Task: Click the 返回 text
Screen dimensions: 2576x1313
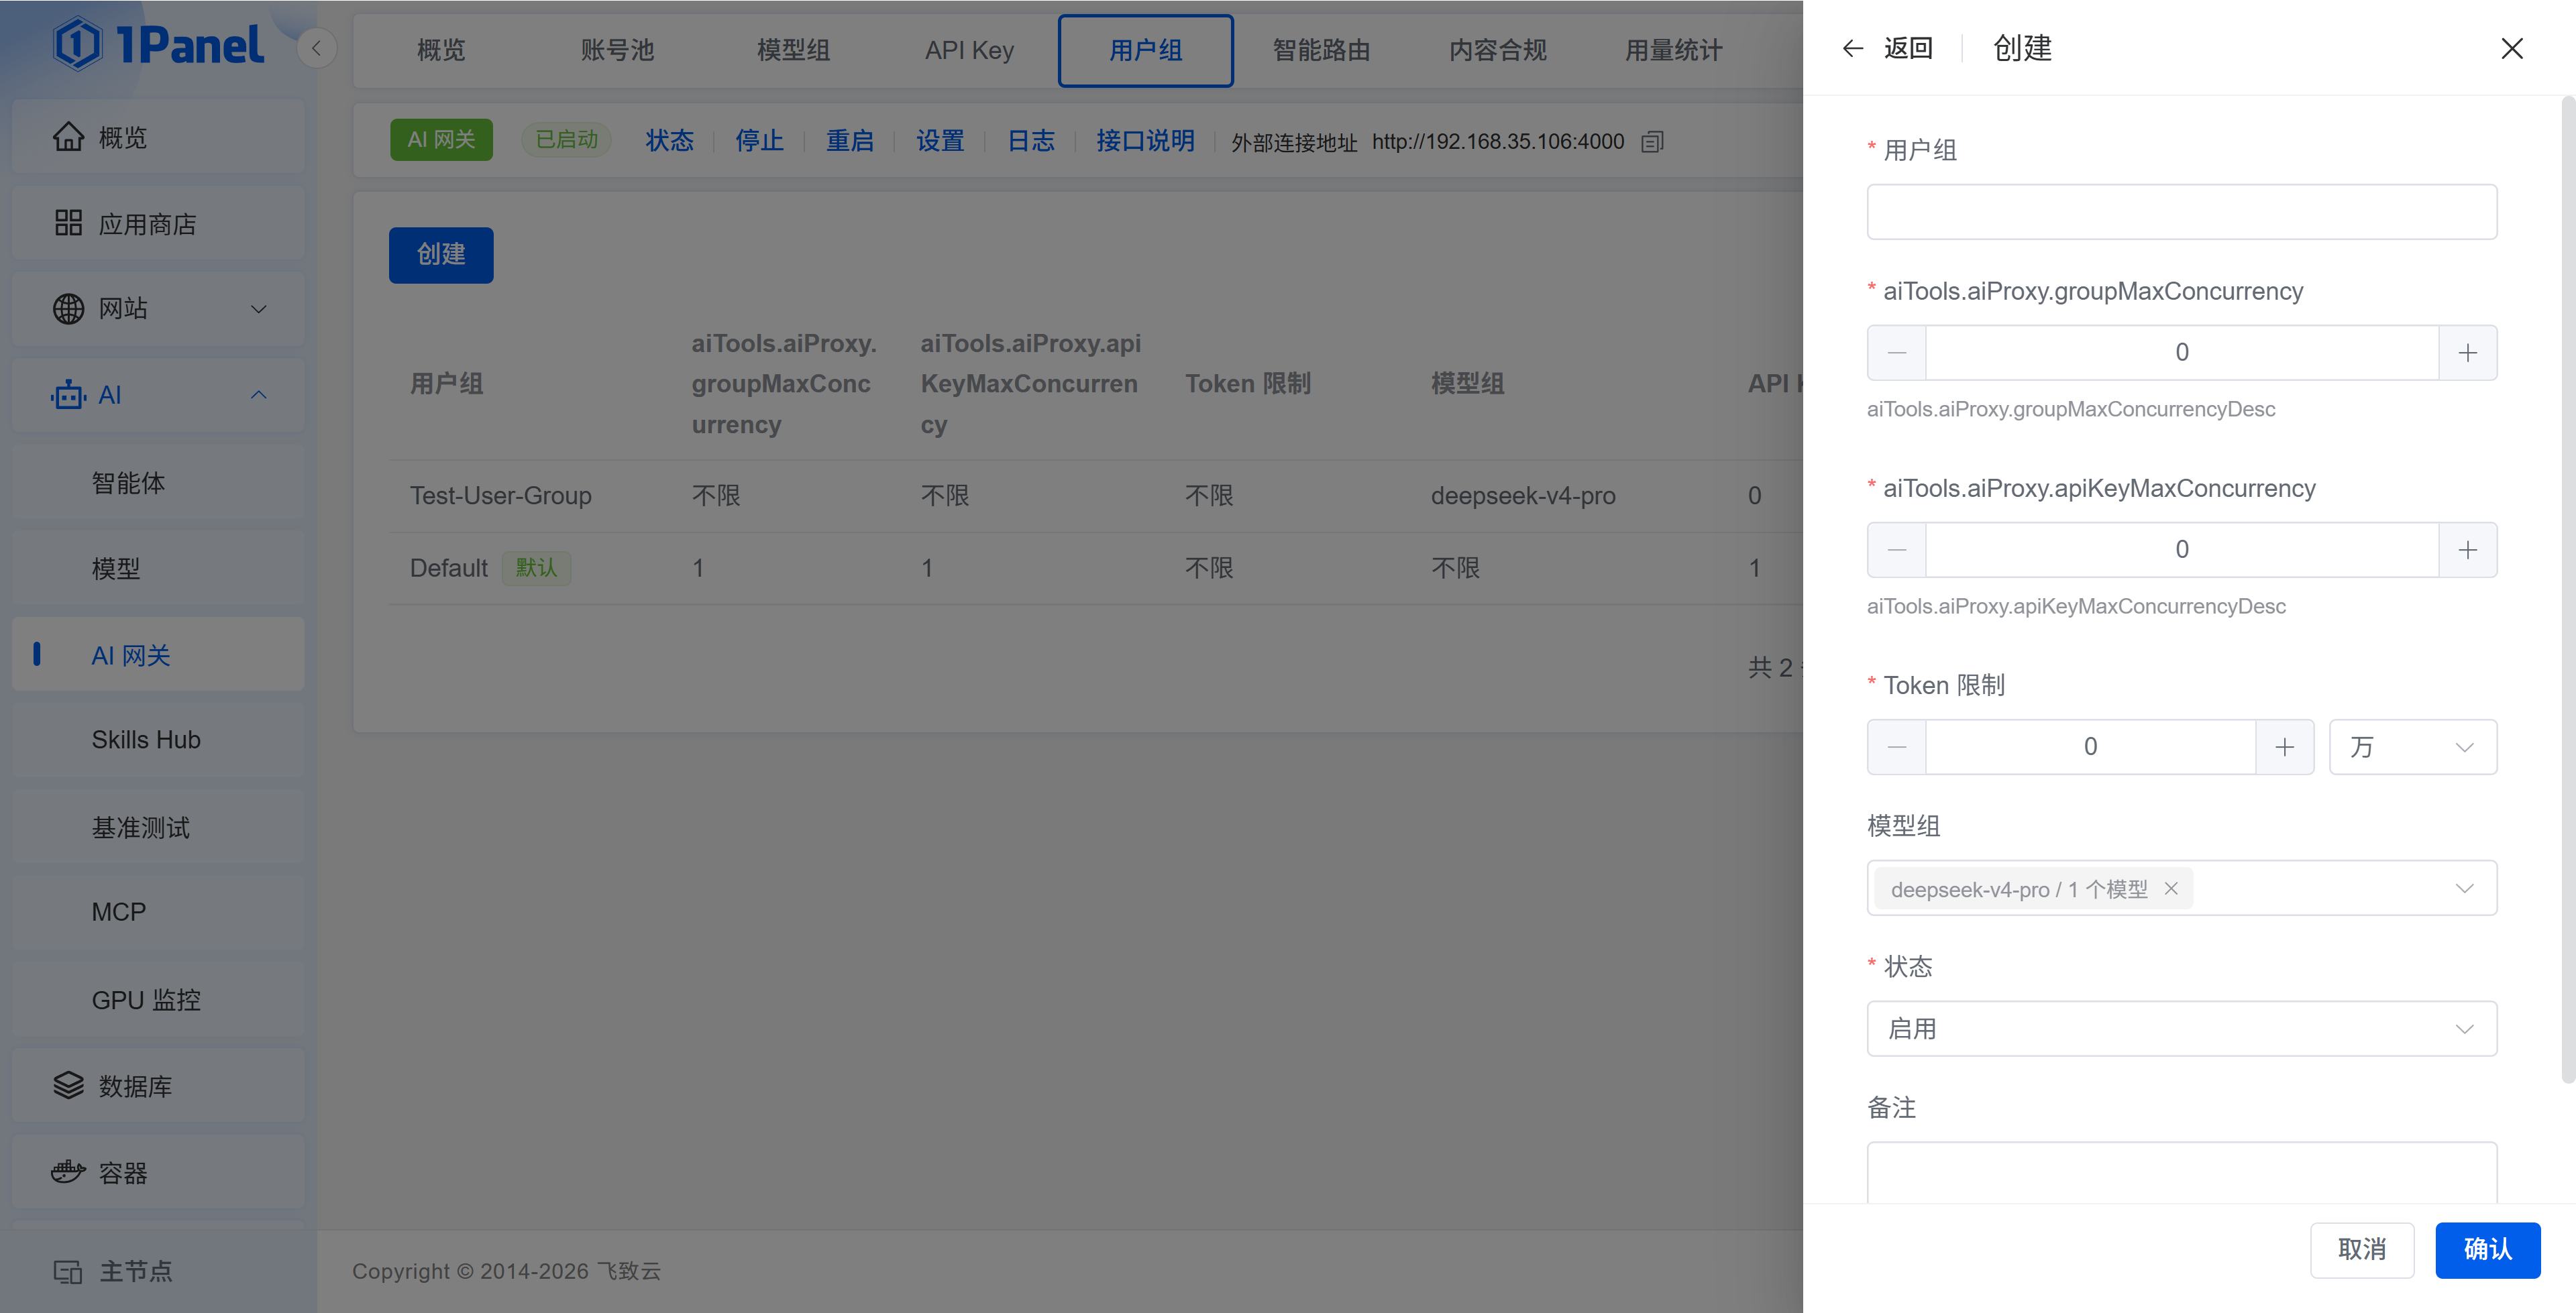Action: (x=1908, y=48)
